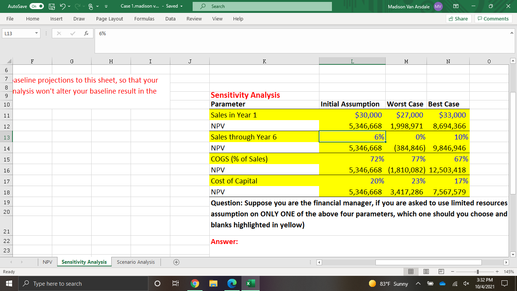This screenshot has width=517, height=291.
Task: Click the next sheet navigation arrow
Action: click(23, 262)
